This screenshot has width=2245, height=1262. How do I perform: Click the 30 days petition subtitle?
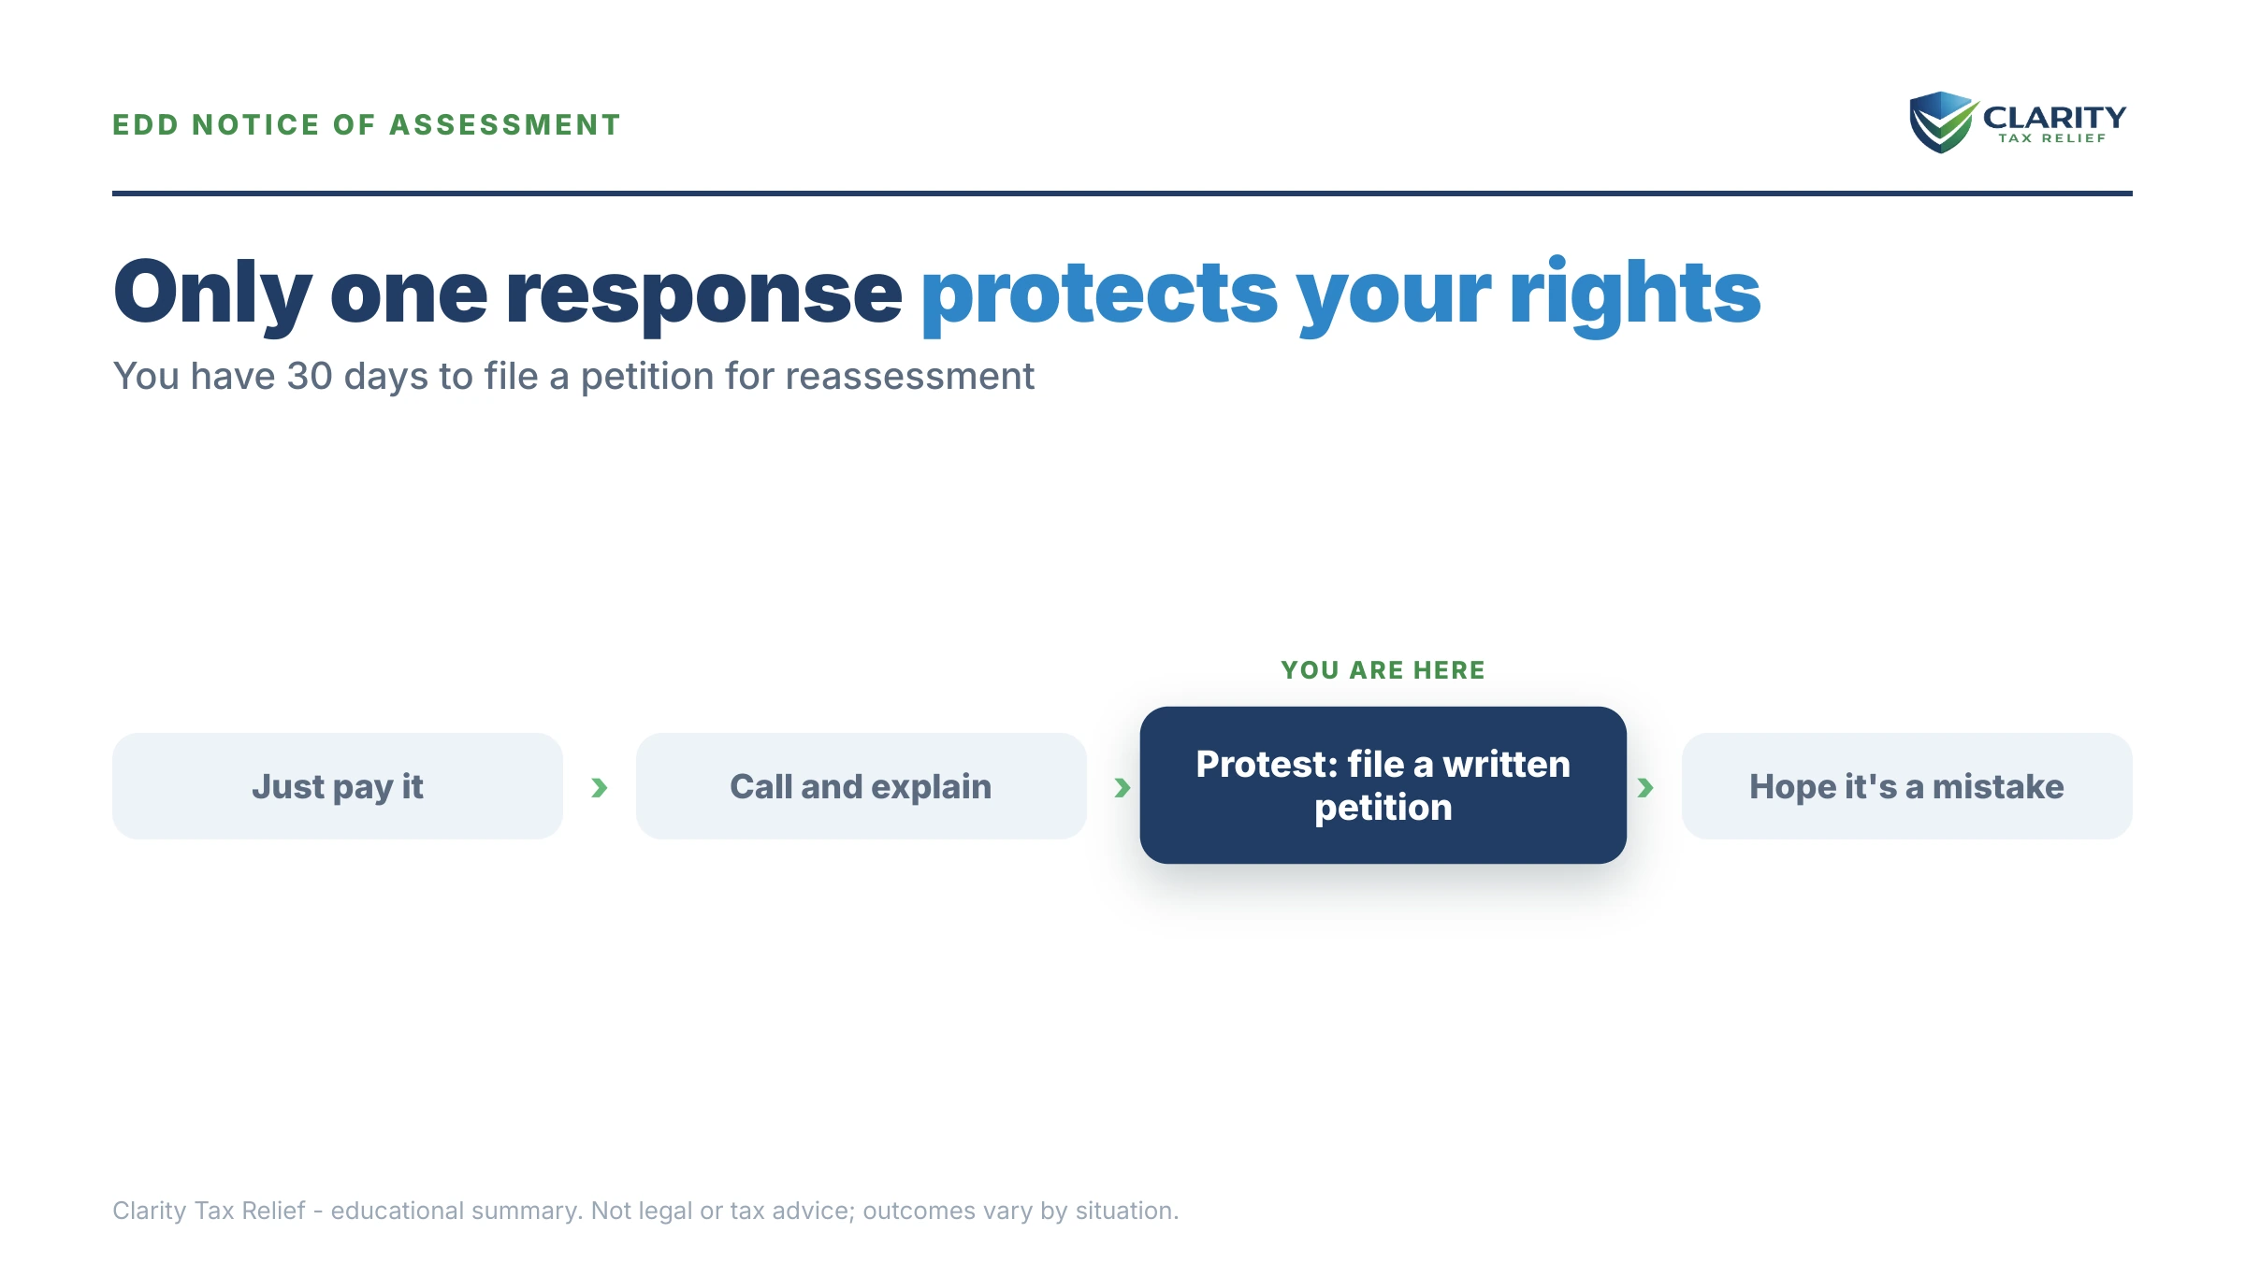573,377
